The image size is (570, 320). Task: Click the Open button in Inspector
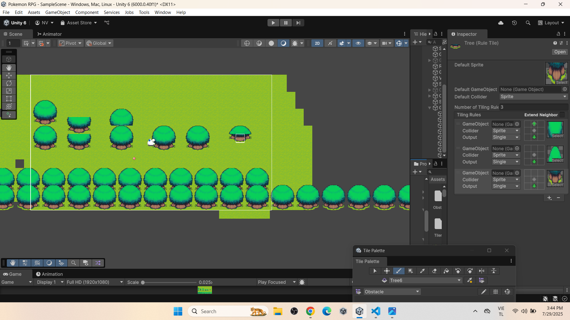pyautogui.click(x=560, y=52)
